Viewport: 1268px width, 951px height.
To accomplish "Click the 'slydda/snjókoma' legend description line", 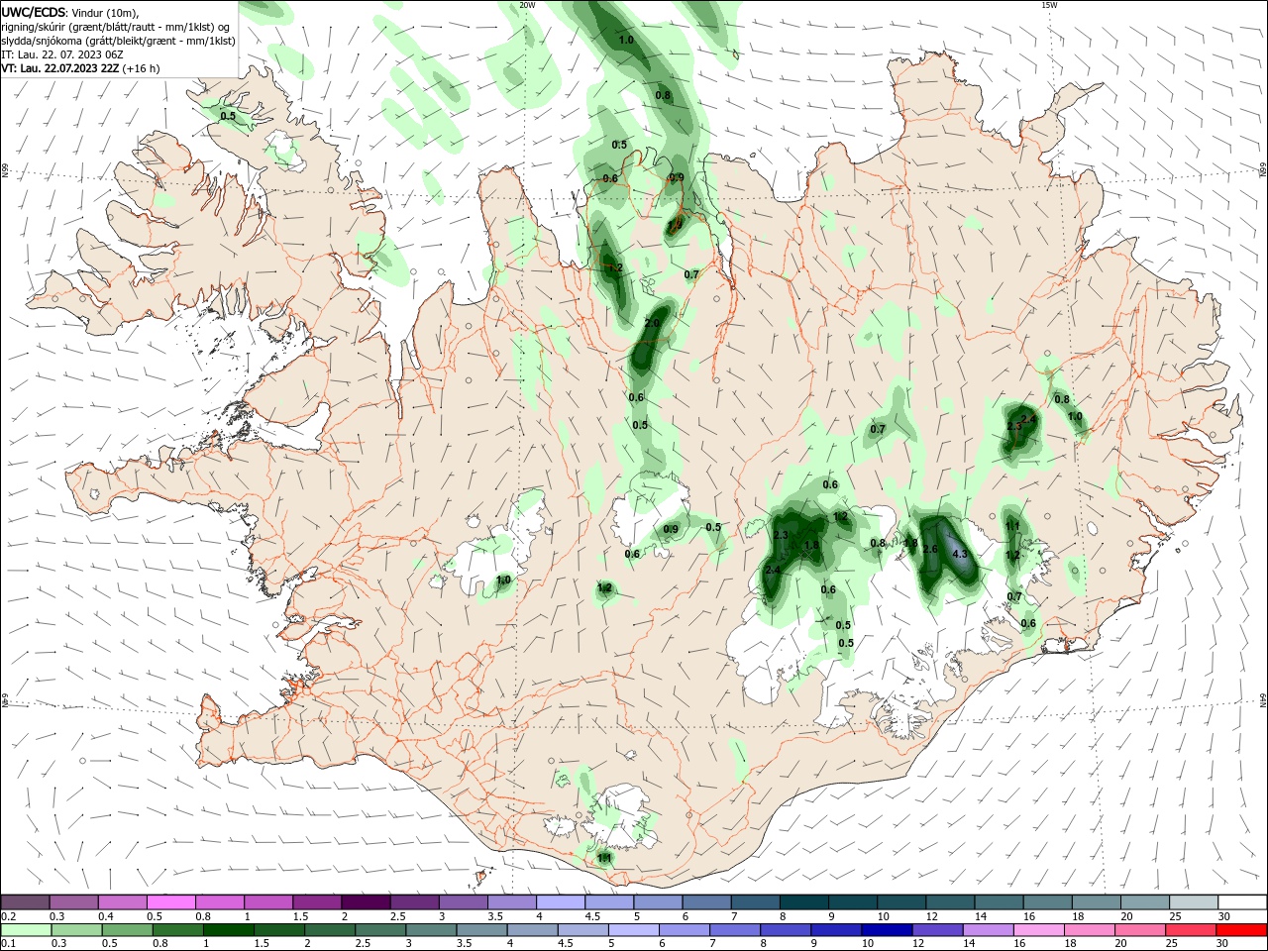I will click(118, 41).
